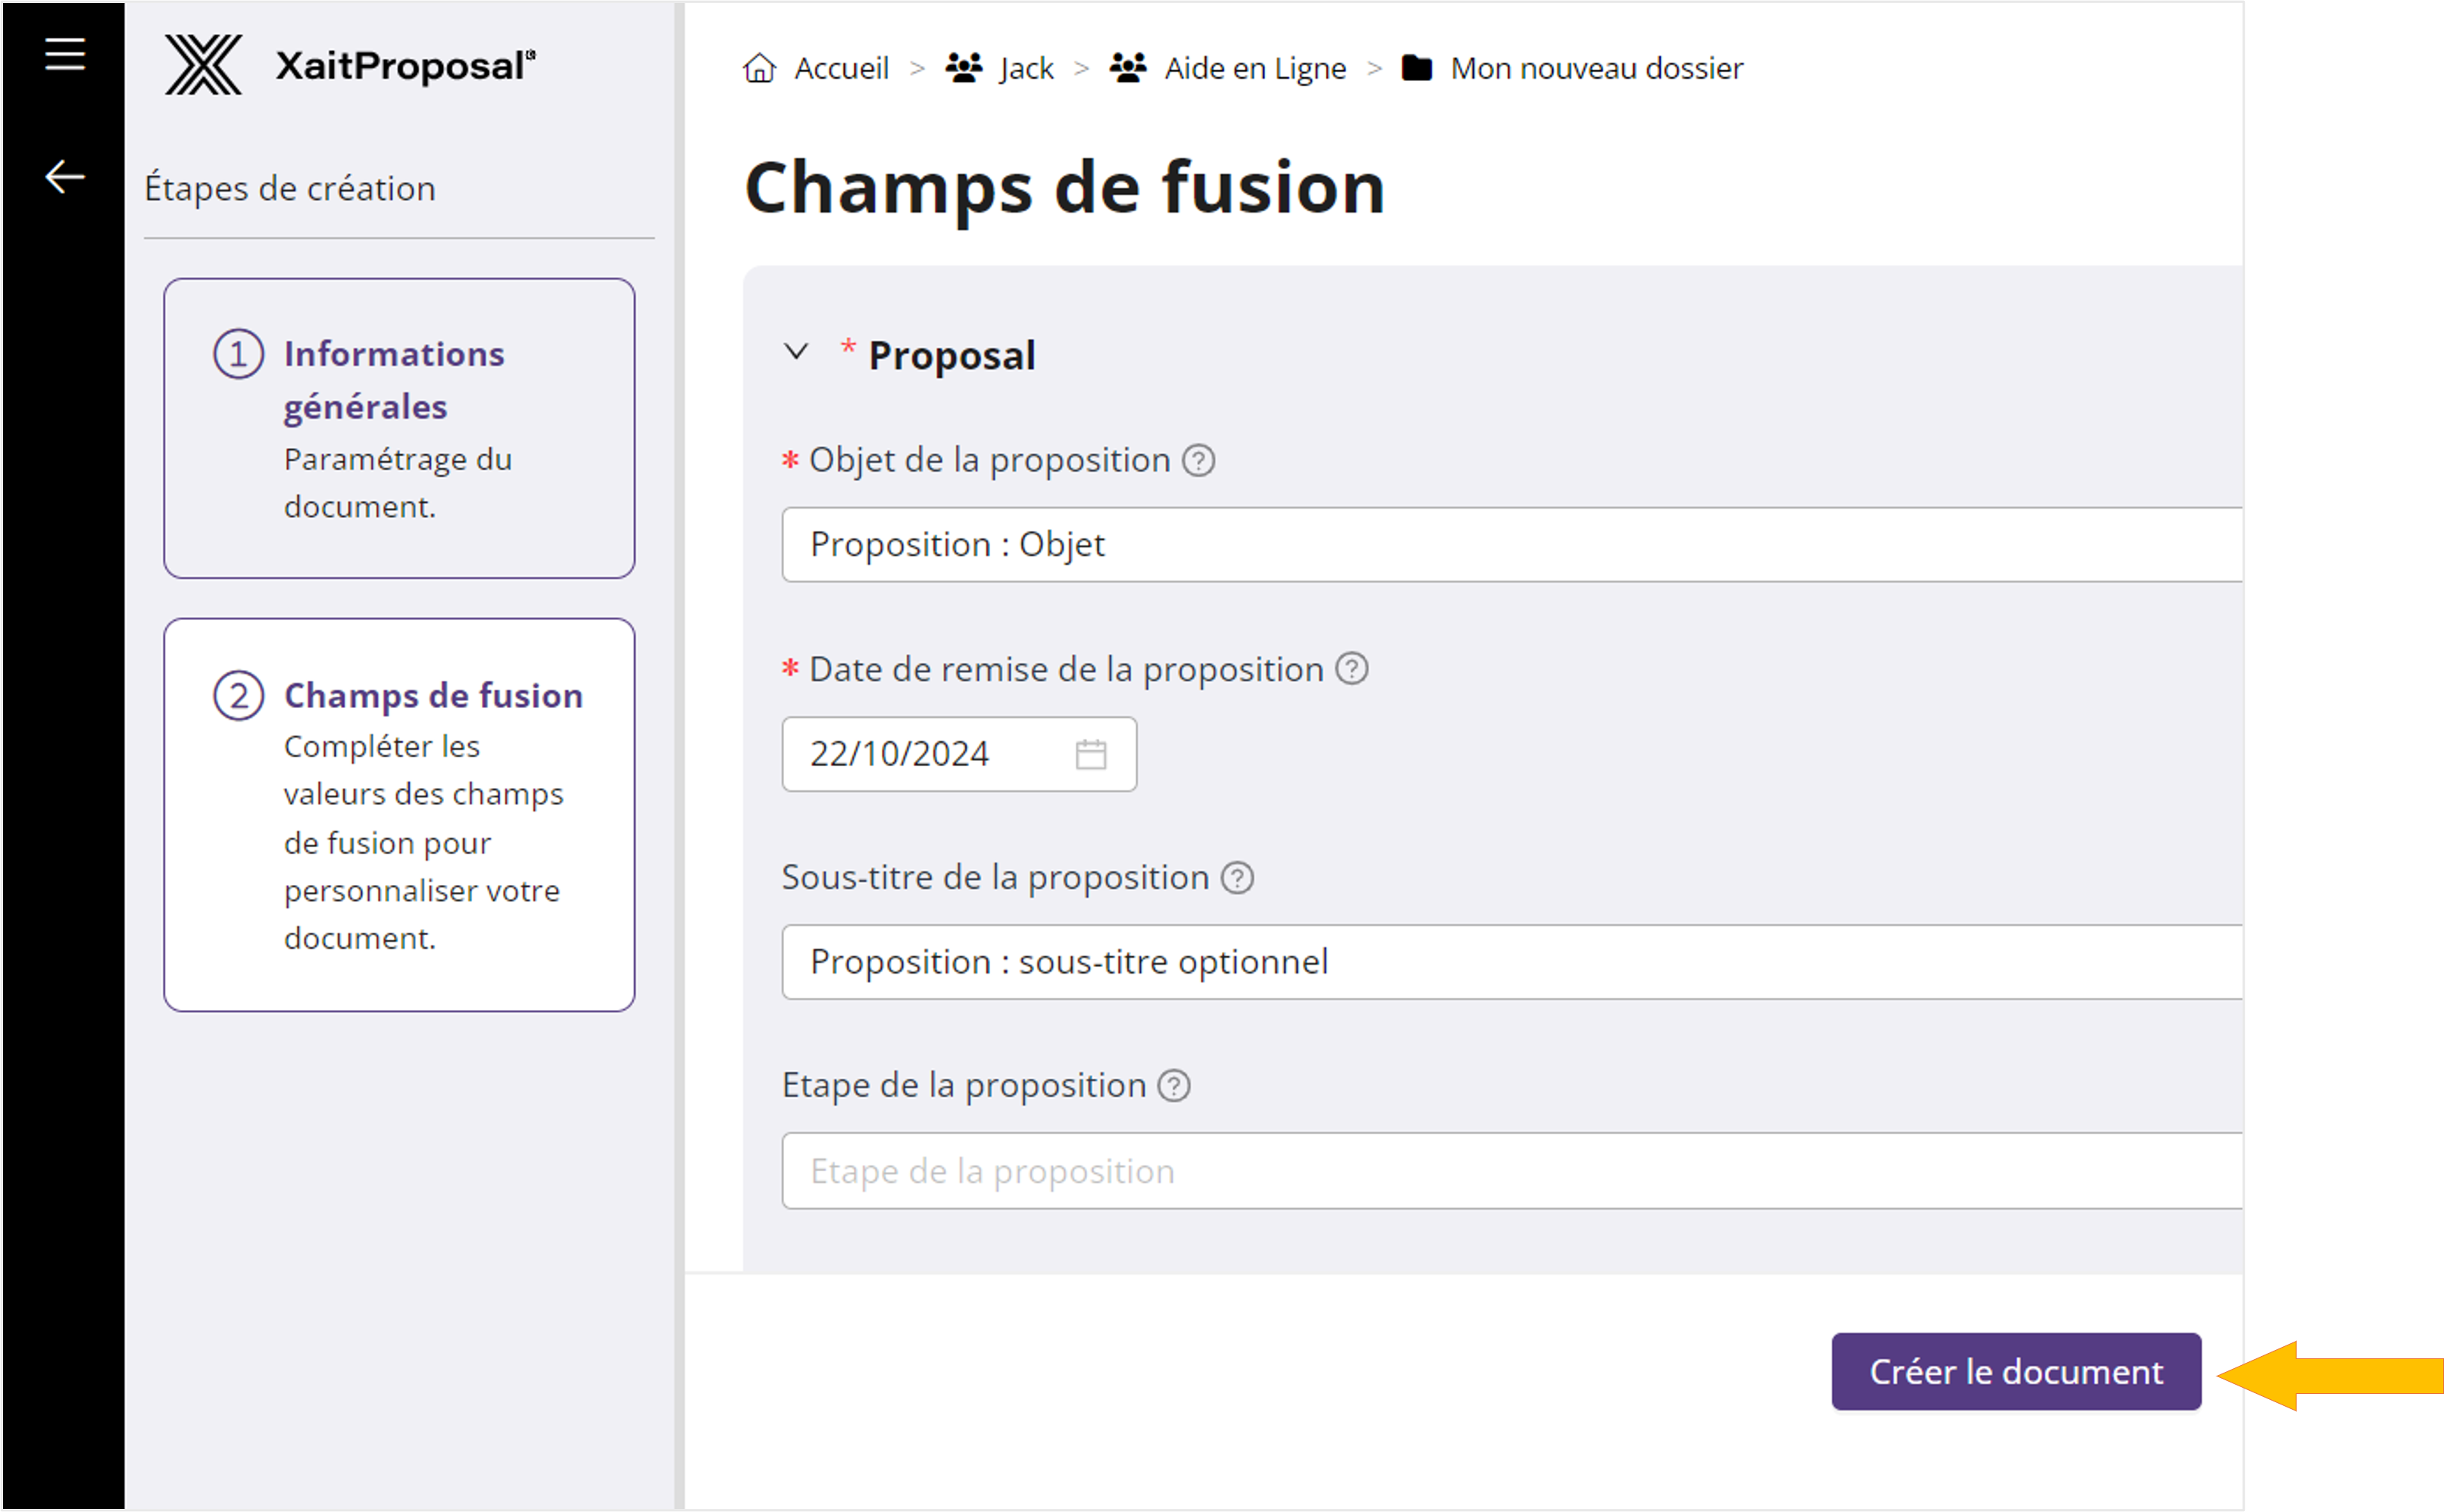The height and width of the screenshot is (1512, 2444).
Task: Click the home icon in the breadcrumb
Action: coord(761,67)
